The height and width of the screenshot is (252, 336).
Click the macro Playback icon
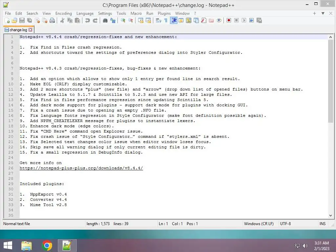244,20
